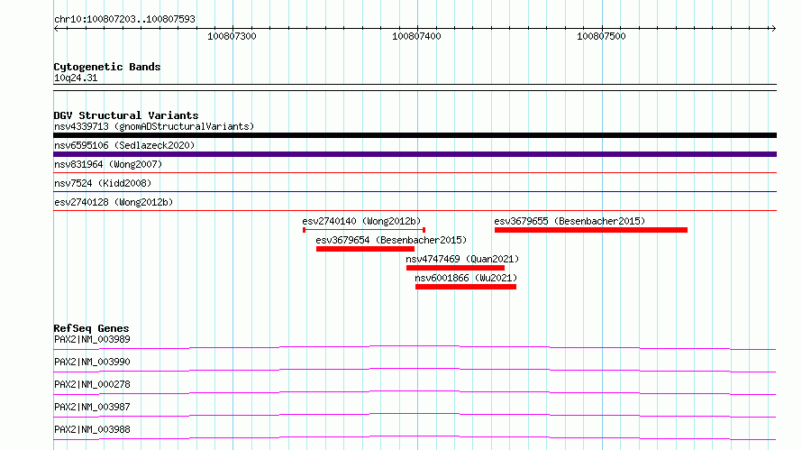The width and height of the screenshot is (802, 450).
Task: Click the right arrow on the coordinate ruler
Action: tap(773, 29)
